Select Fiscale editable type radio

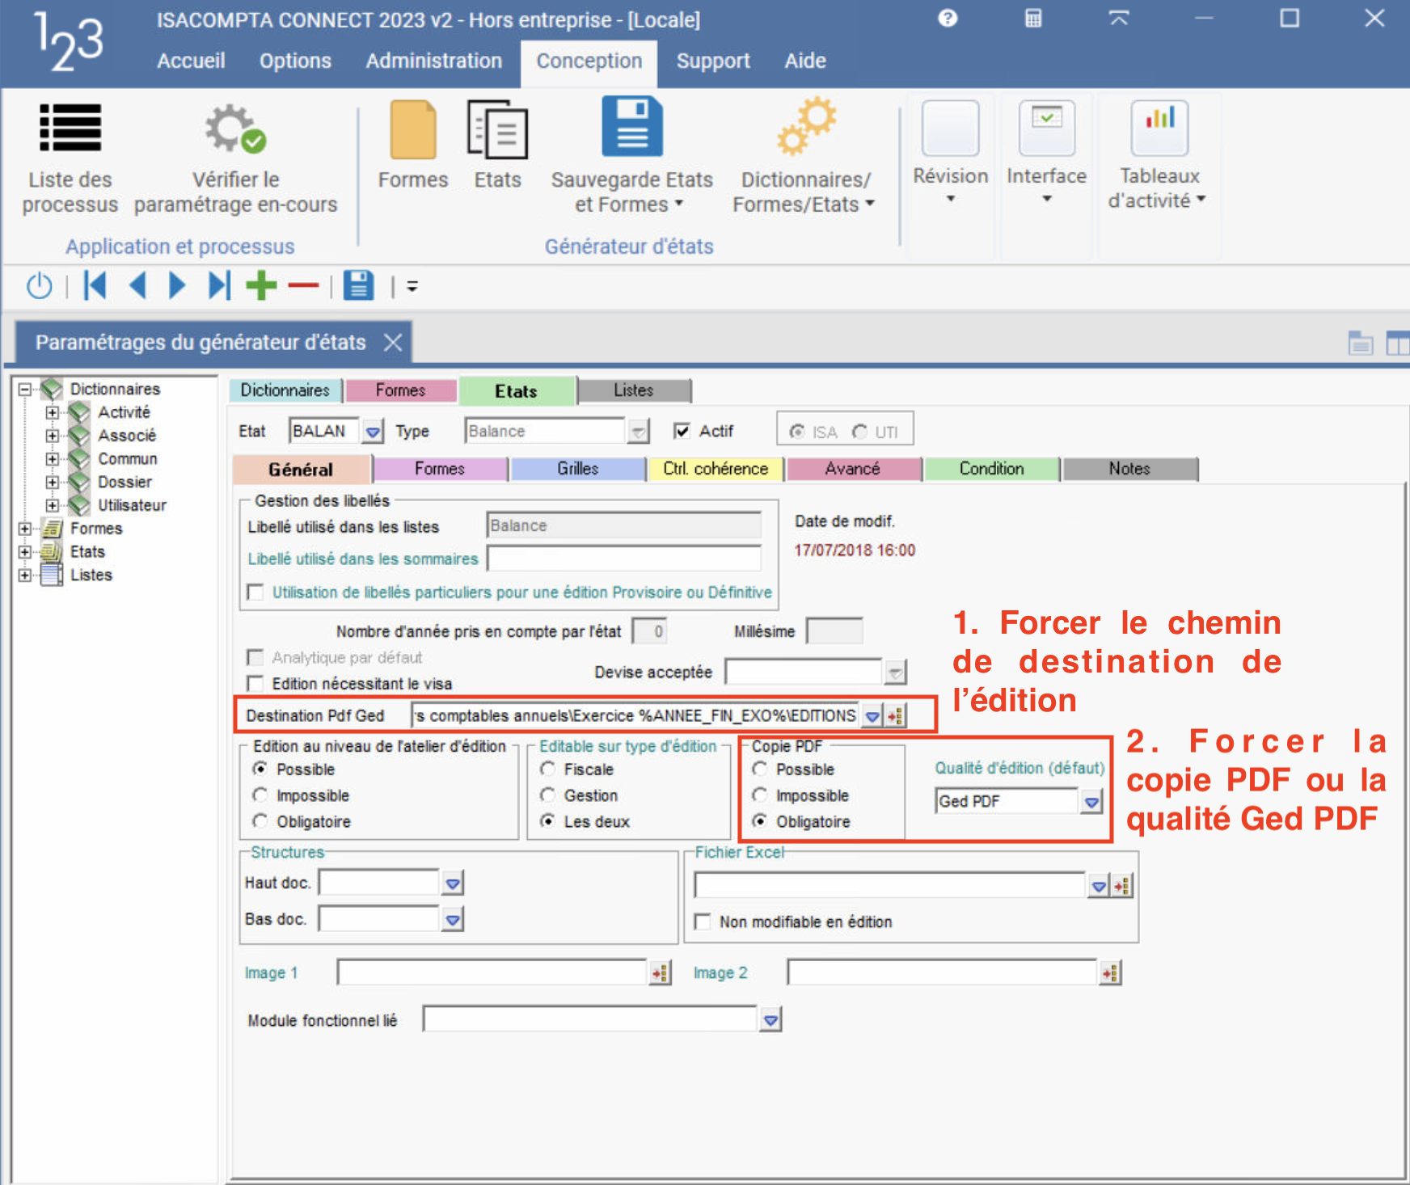(x=547, y=769)
